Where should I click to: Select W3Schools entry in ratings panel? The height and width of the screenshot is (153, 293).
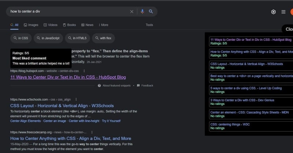pos(251,66)
